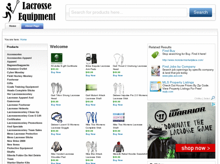Open the Heads Complete Sticks category
Viewport: 220px width, 164px height.
21,91
